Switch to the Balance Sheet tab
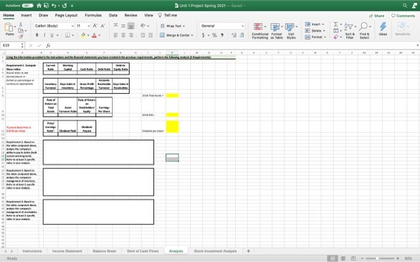Viewport: 420px width, 262px height. click(x=104, y=251)
